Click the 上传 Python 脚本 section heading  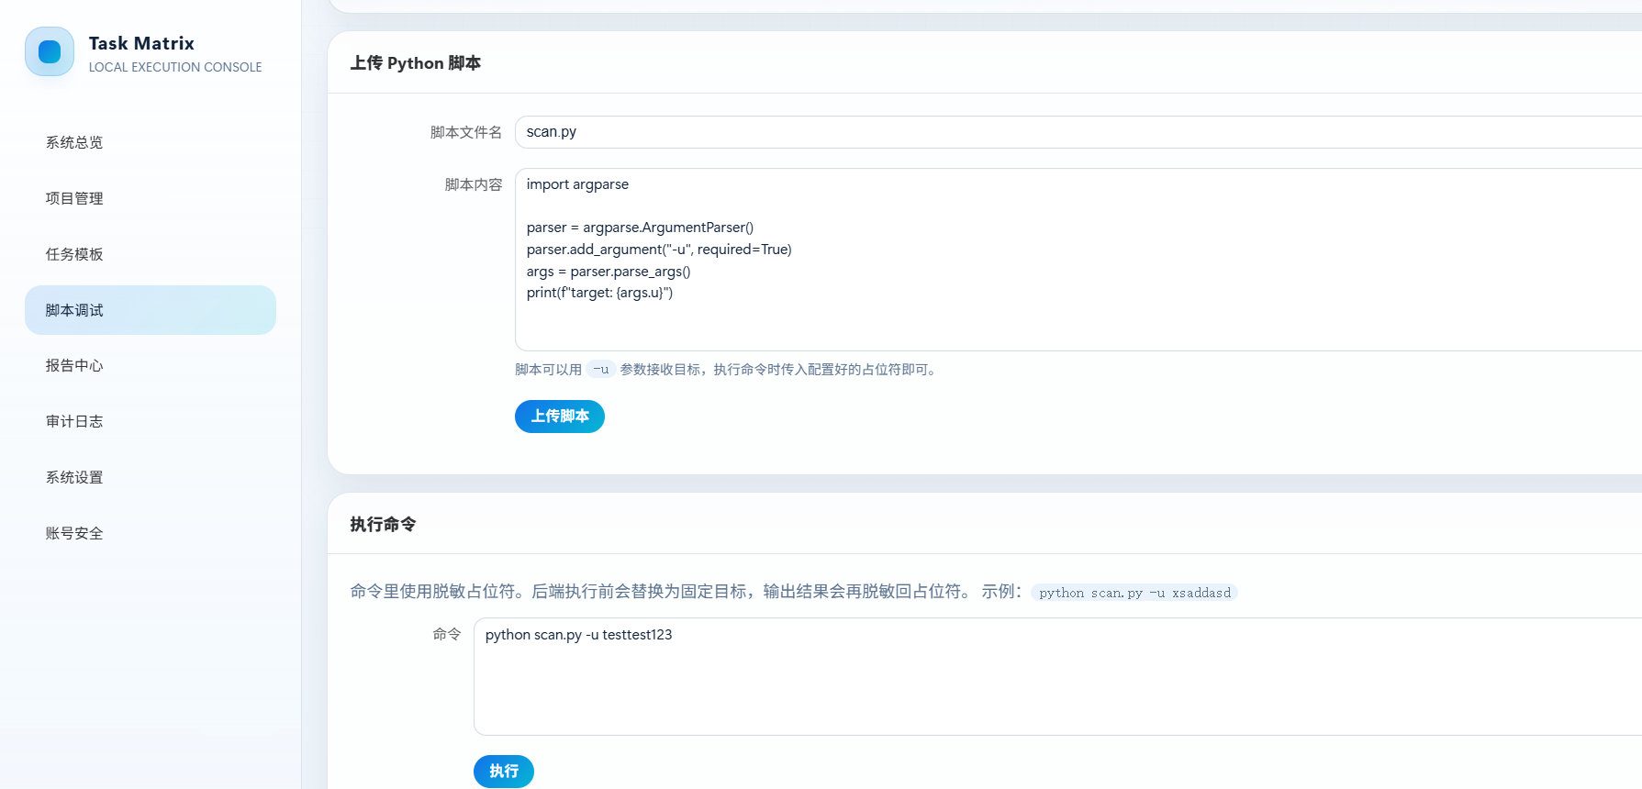coord(416,63)
